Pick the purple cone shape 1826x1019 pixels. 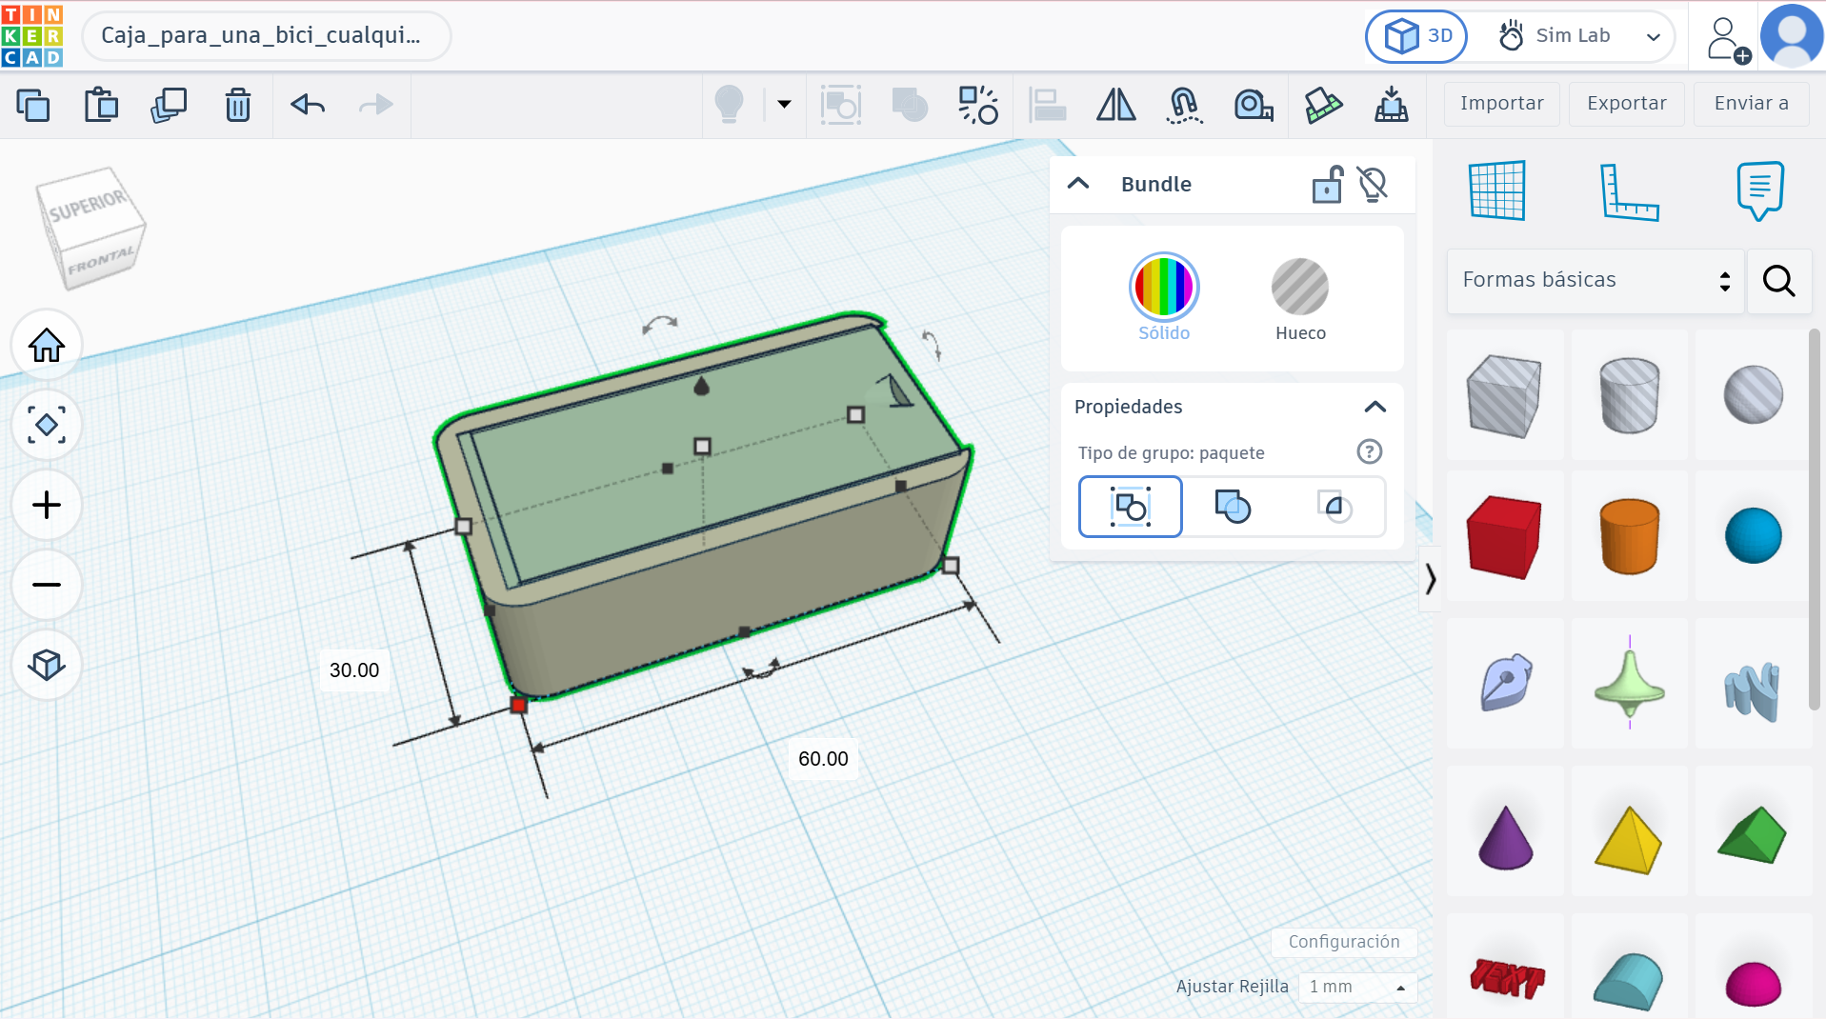(1505, 831)
